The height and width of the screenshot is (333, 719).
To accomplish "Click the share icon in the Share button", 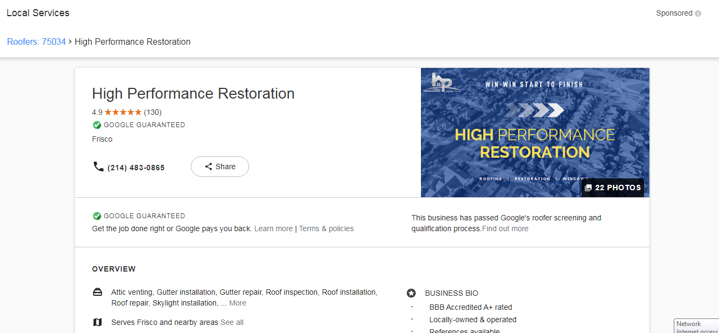I will 209,166.
